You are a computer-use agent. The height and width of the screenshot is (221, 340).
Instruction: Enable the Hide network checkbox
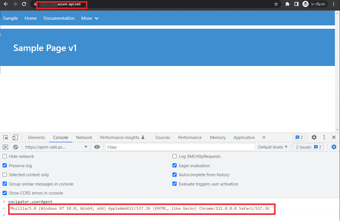pos(5,156)
